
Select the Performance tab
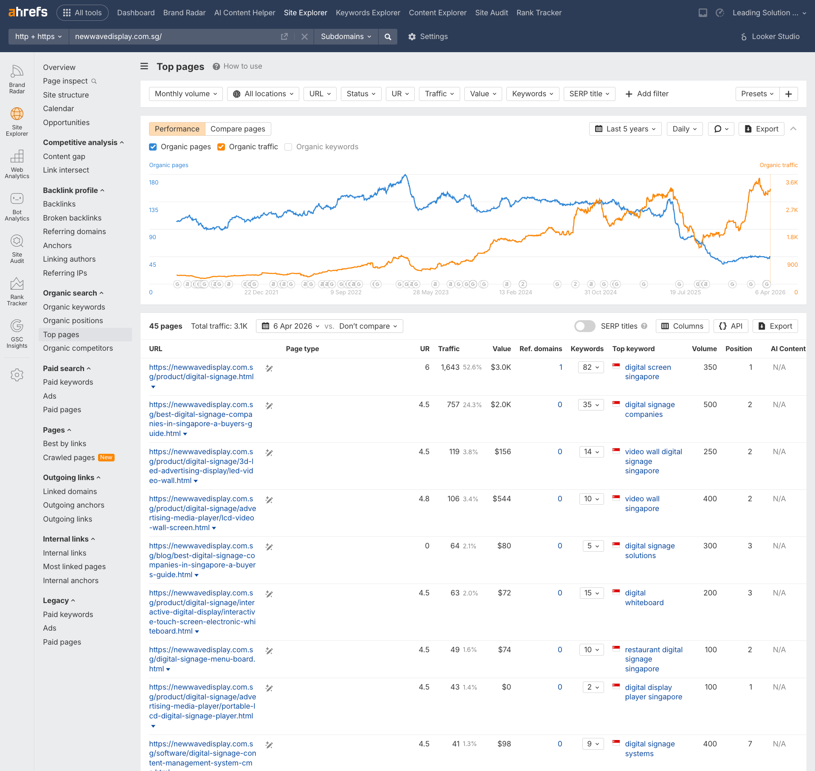[177, 129]
